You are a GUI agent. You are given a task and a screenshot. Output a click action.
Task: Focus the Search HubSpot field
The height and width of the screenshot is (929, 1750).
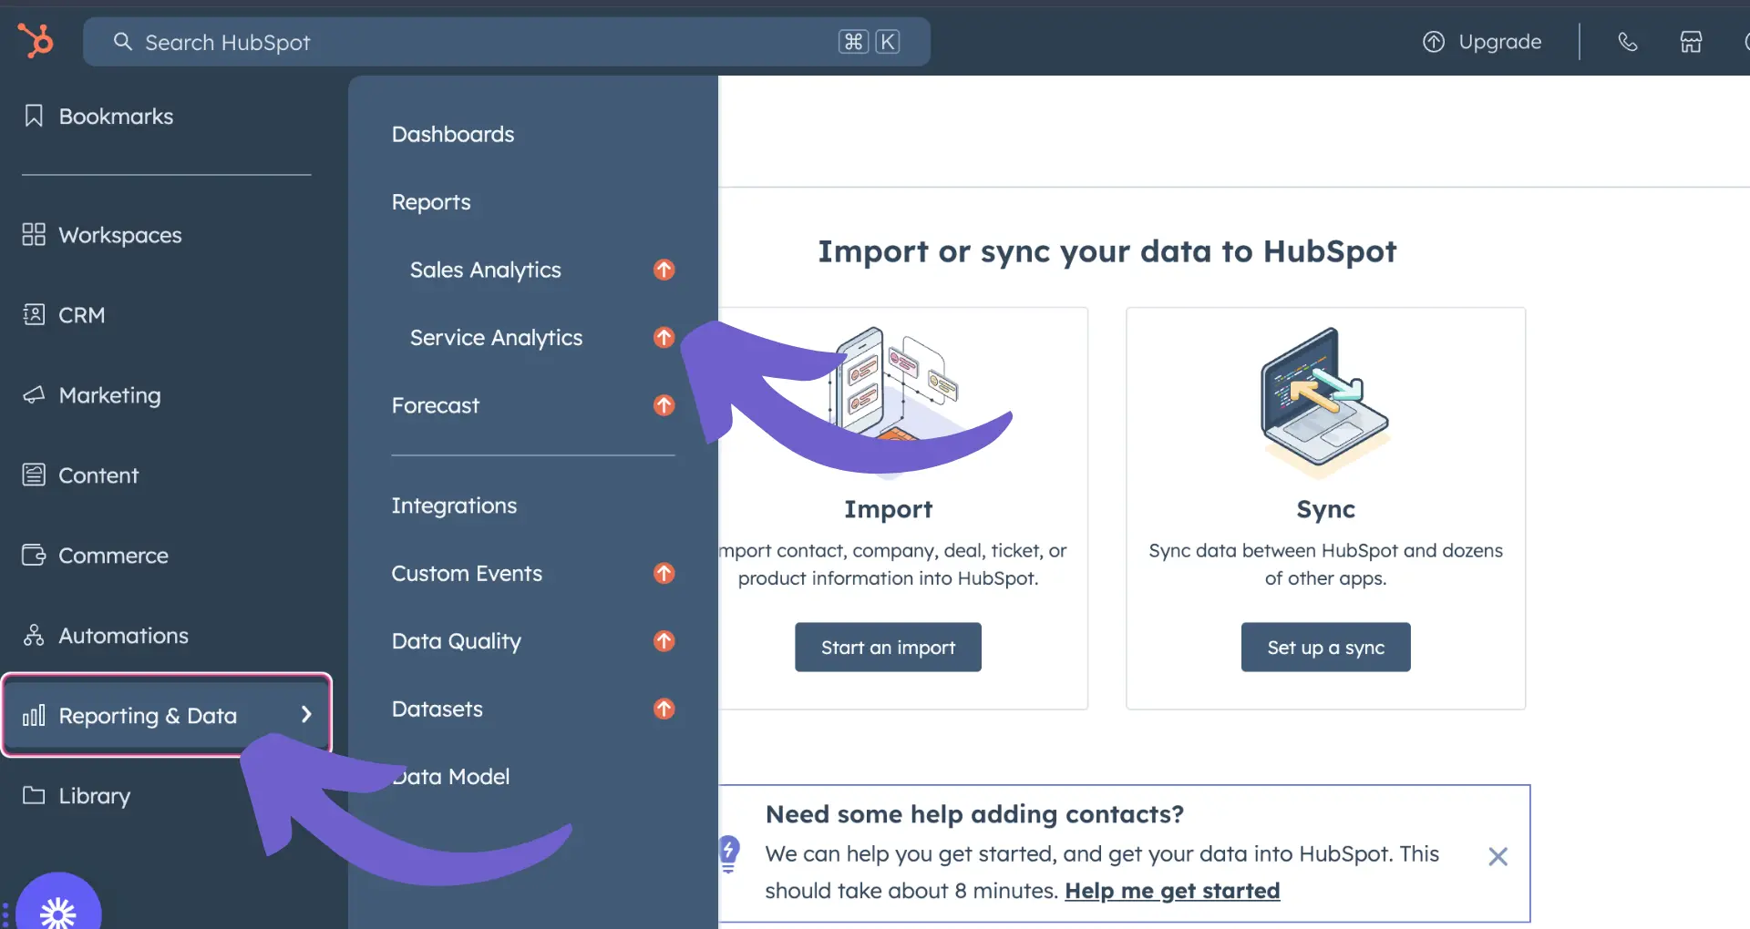click(507, 42)
